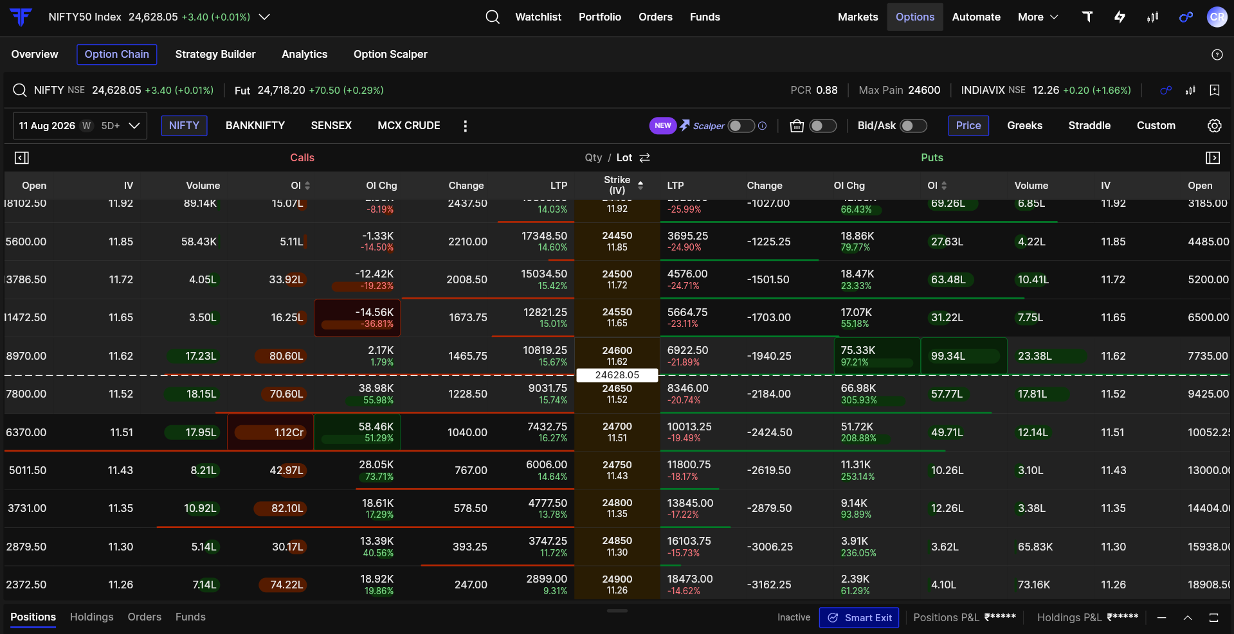The image size is (1234, 634).
Task: Open the help circle icon at far right
Action: (x=1217, y=55)
